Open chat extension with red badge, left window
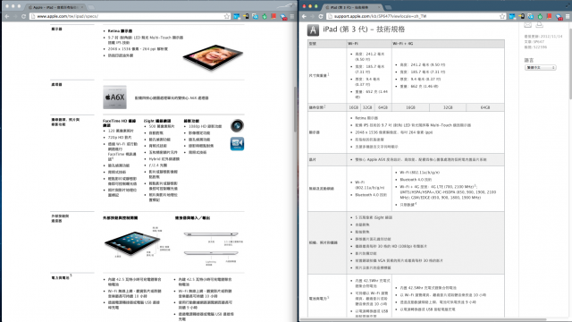 (283, 17)
